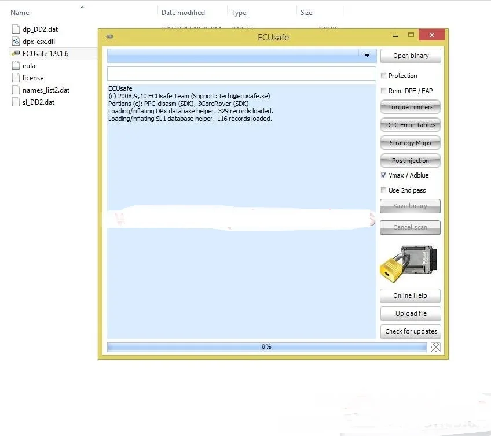Select the file name sl_DD2.dat
The height and width of the screenshot is (436, 491).
point(39,102)
